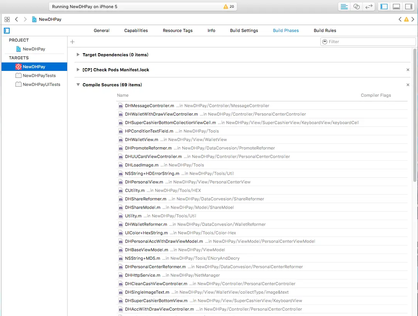Image resolution: width=418 pixels, height=316 pixels.
Task: Switch to Resource Tags tab
Action: click(178, 30)
